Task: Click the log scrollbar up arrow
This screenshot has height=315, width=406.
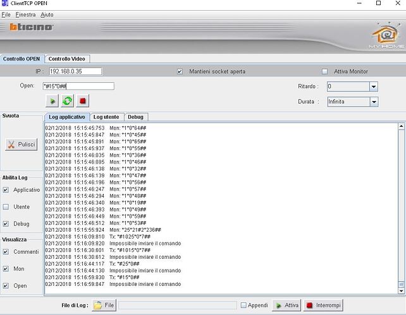Action: 401,127
